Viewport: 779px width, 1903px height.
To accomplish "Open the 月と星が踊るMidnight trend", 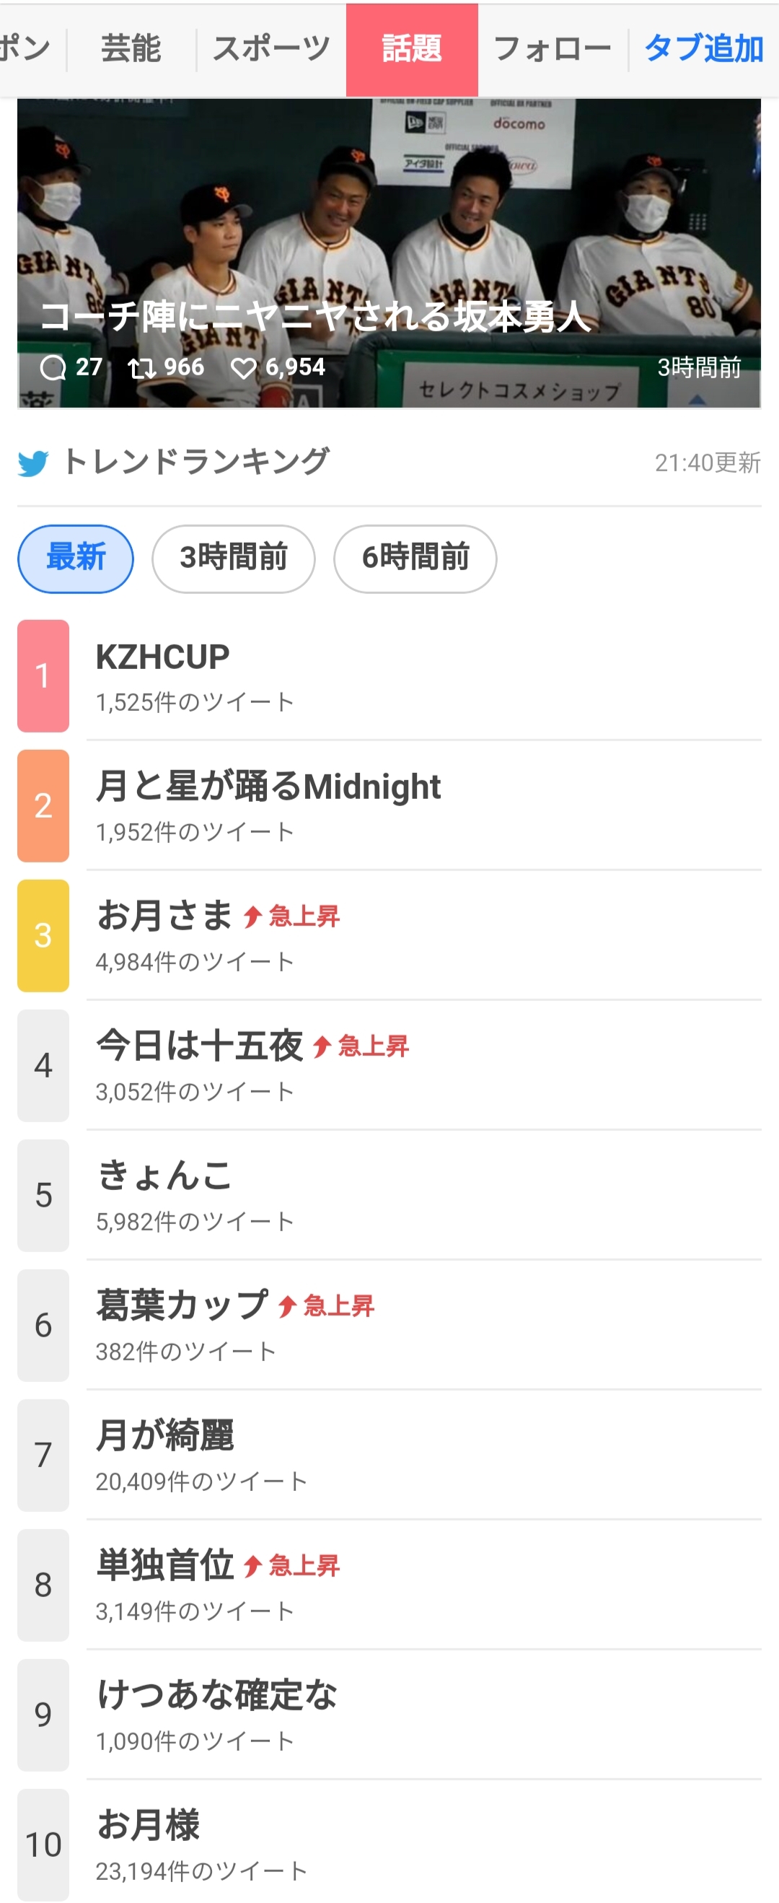I will (268, 787).
